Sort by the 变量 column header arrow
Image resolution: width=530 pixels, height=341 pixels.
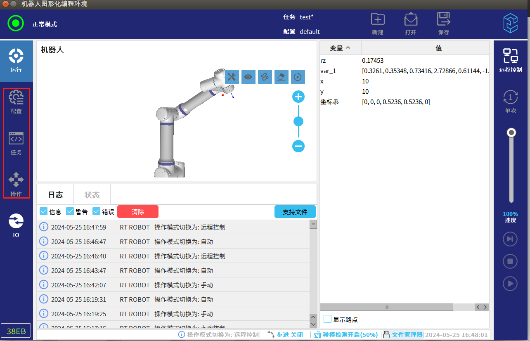(x=348, y=48)
